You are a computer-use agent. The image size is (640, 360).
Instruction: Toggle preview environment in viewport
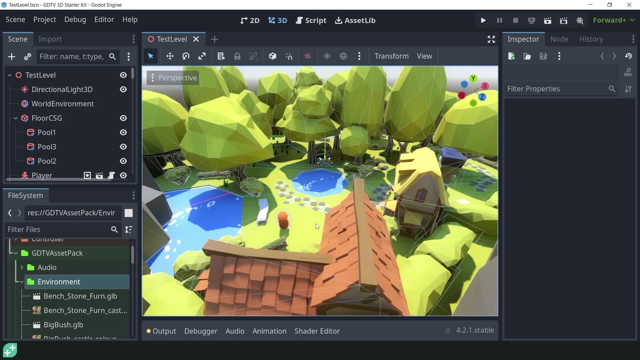click(343, 56)
